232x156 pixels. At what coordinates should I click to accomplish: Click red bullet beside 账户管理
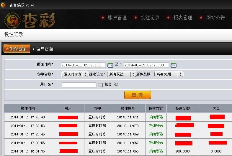(x=103, y=18)
